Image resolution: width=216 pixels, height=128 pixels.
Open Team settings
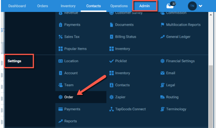pyautogui.click(x=69, y=85)
